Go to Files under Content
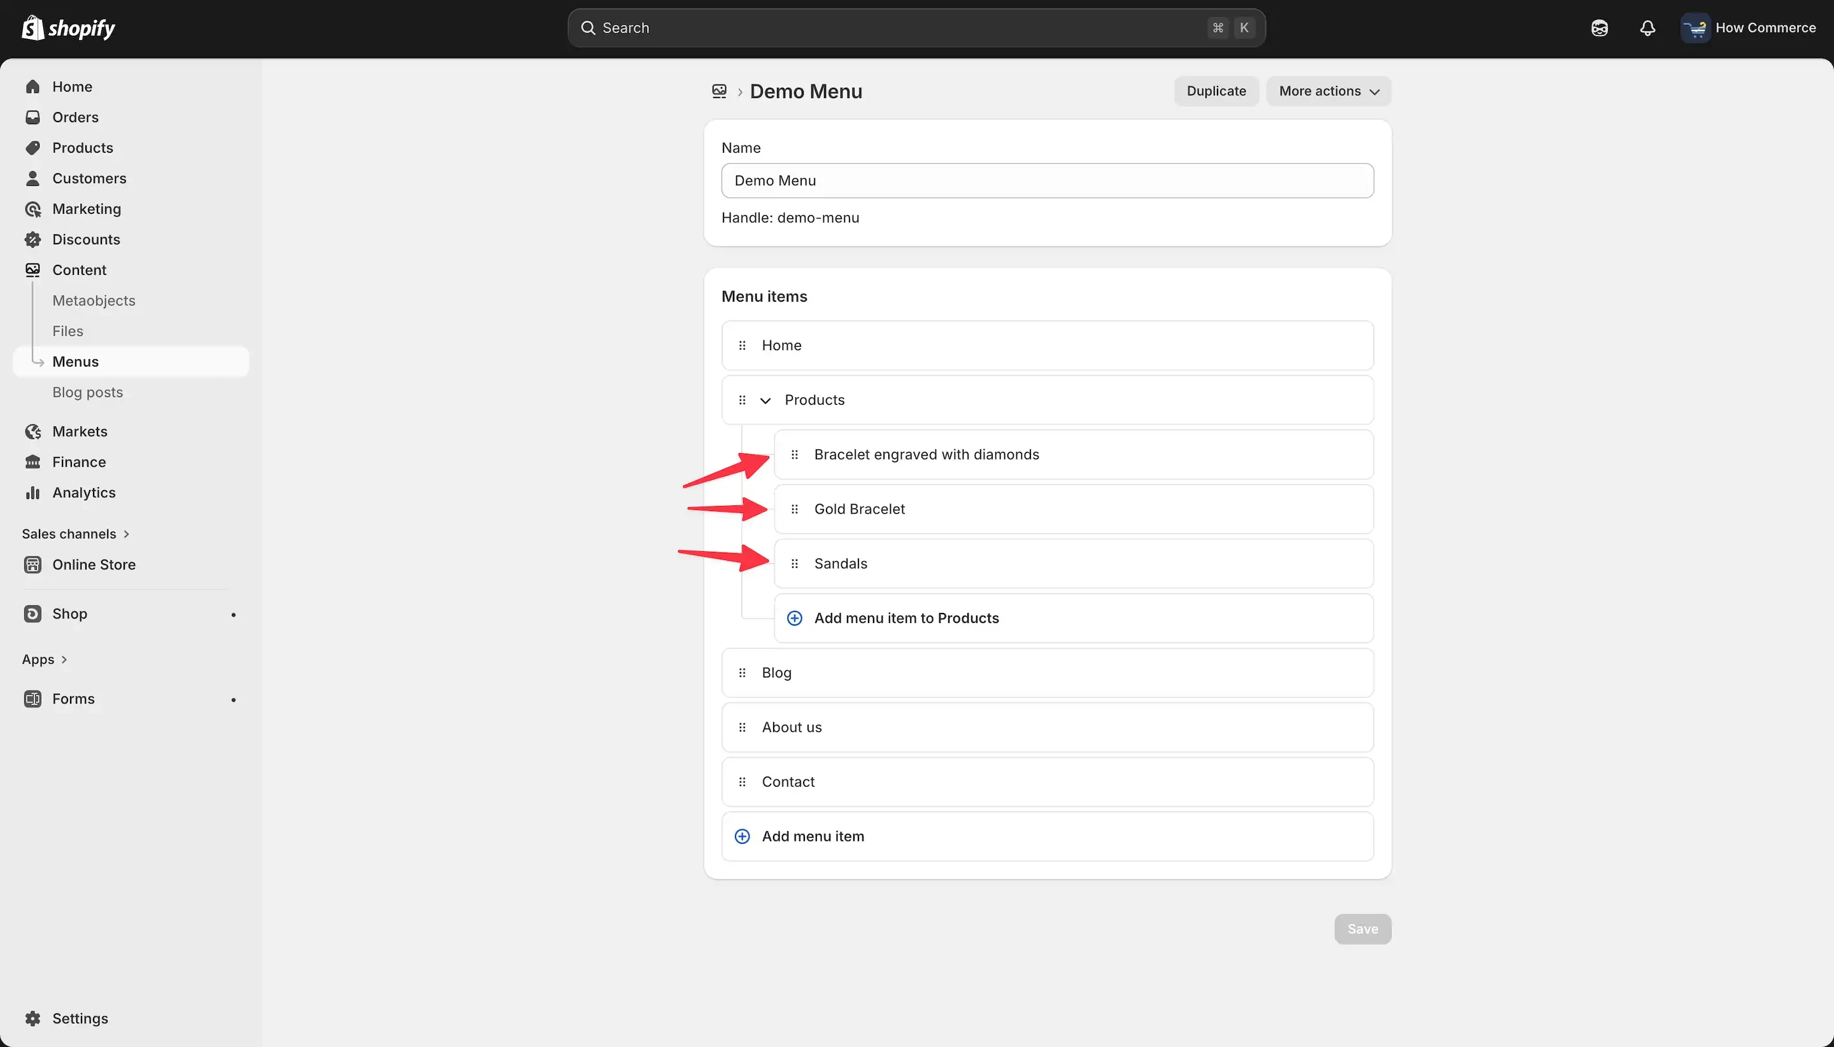The width and height of the screenshot is (1834, 1047). pyautogui.click(x=68, y=332)
